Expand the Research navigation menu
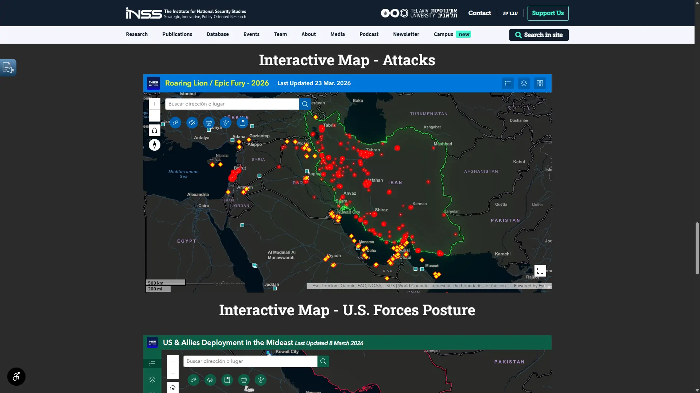The image size is (700, 393). click(137, 34)
